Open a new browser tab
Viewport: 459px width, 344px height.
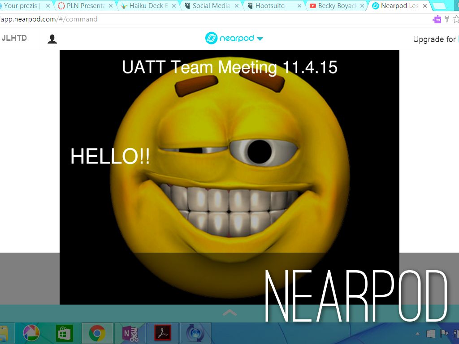pyautogui.click(x=442, y=6)
